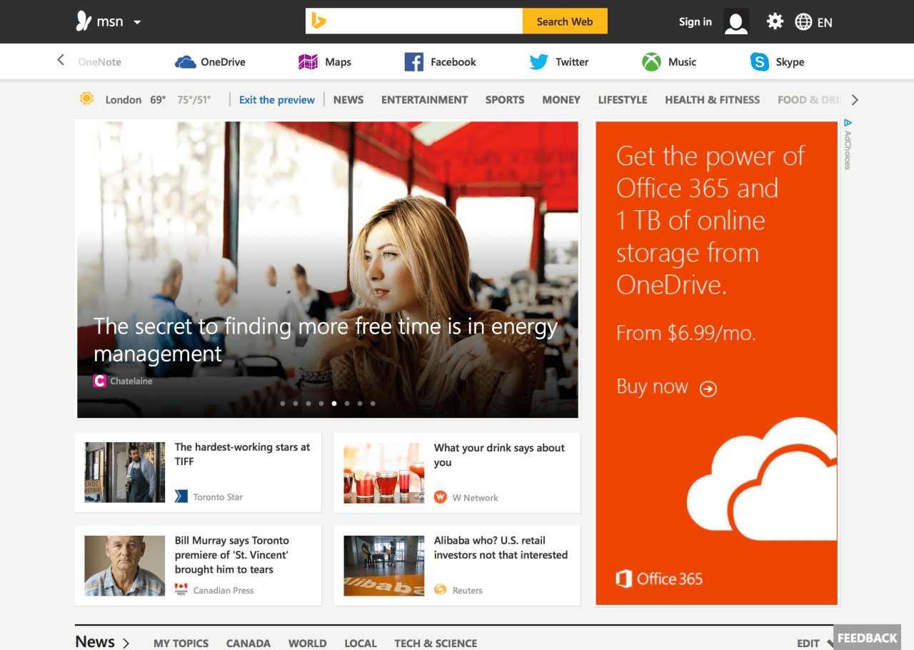914x650 pixels.
Task: Open the Twitter bird icon
Action: (539, 62)
